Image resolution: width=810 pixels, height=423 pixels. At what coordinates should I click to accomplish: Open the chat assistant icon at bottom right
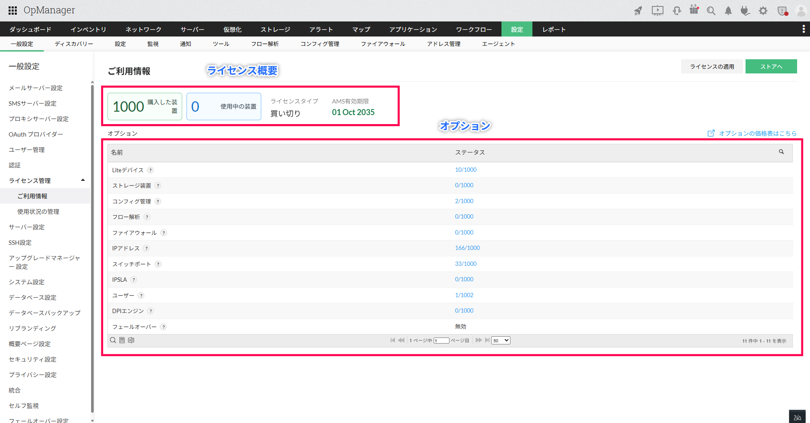tap(797, 417)
